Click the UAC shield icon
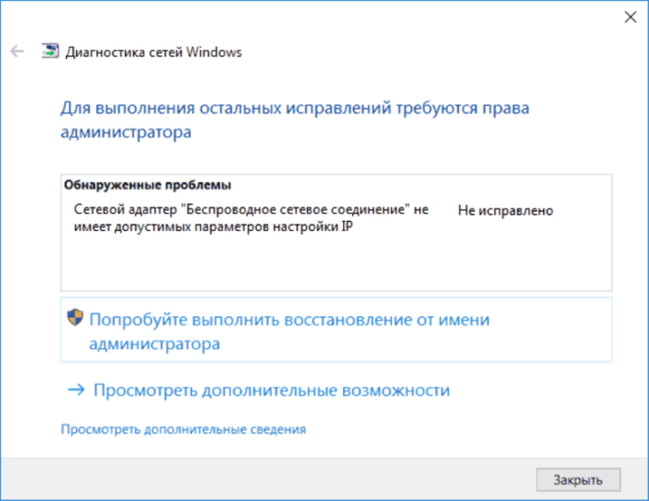This screenshot has width=649, height=501. (75, 319)
